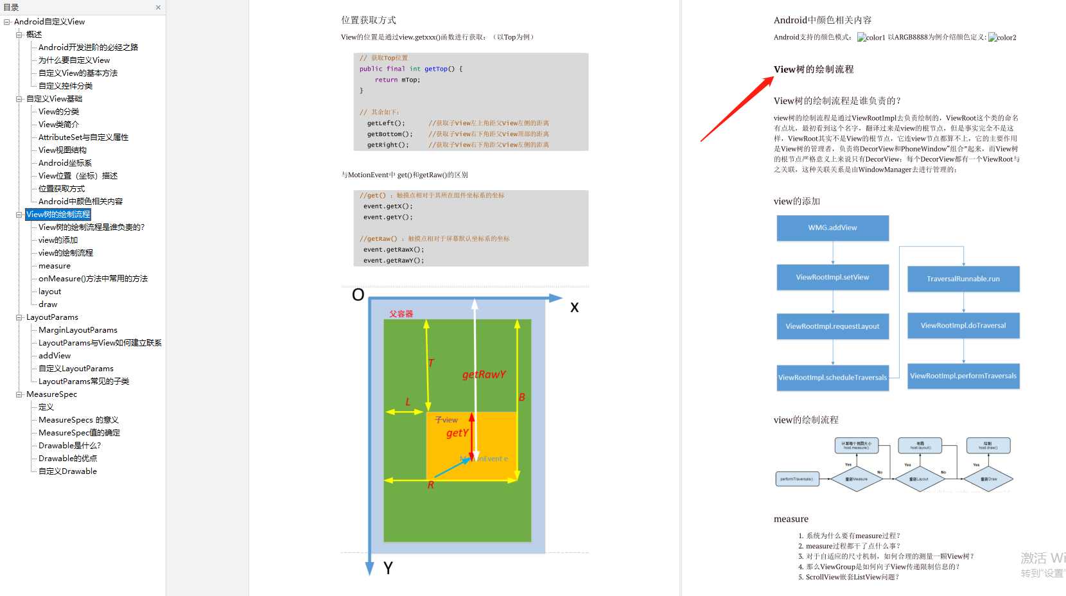Go to view的绘制流程 outline entry

tap(66, 253)
